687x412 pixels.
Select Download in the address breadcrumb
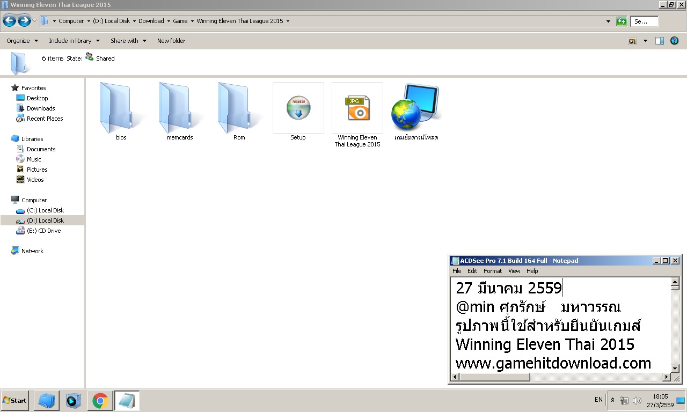coord(151,21)
